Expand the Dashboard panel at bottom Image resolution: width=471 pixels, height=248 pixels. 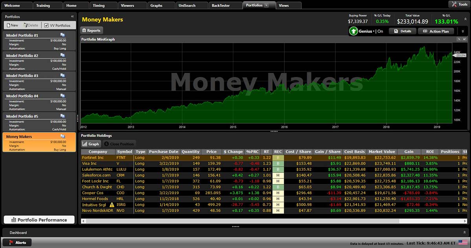pos(465,232)
